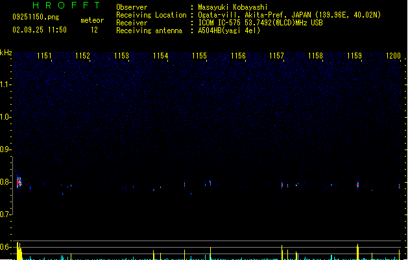Click the 1155 time marker

(x=199, y=55)
